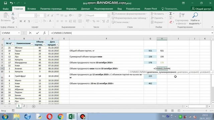
Task: Open the font size dropdown
Action: (45, 16)
